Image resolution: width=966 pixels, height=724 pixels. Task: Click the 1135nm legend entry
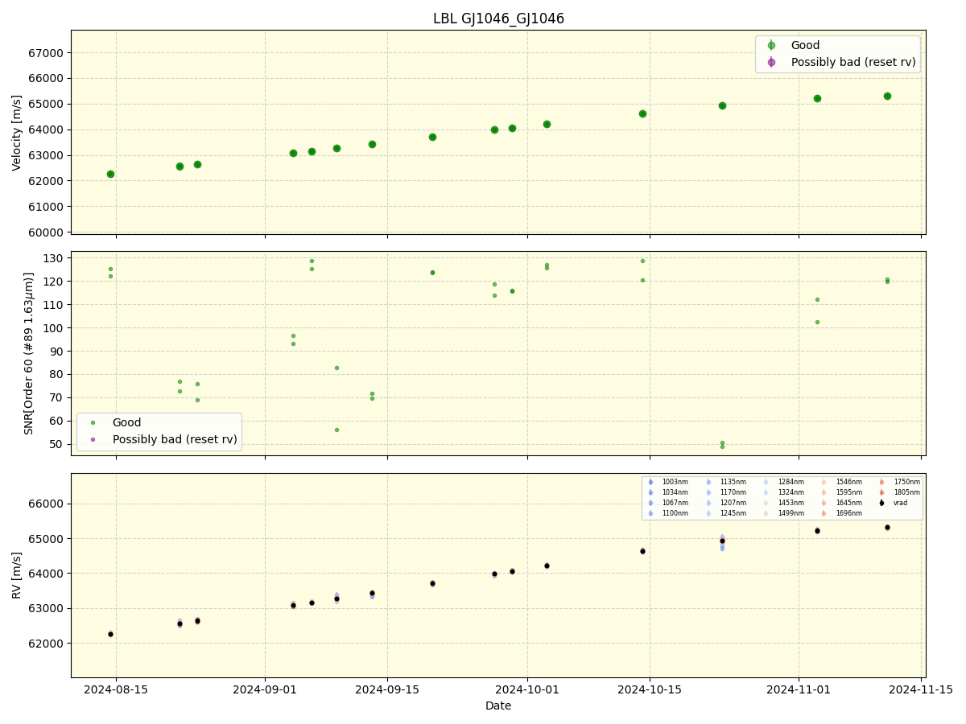tap(726, 482)
